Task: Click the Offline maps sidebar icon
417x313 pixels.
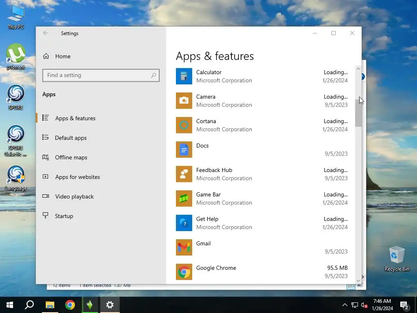Action: (x=46, y=157)
